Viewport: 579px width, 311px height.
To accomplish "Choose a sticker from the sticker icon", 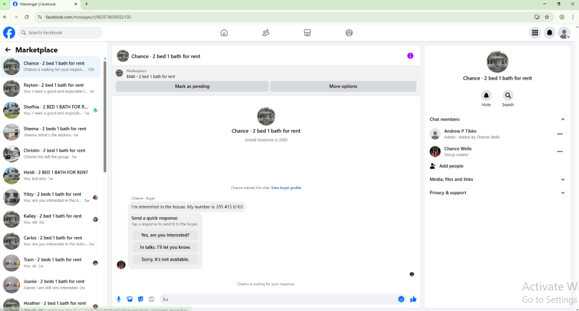I will coord(141,299).
